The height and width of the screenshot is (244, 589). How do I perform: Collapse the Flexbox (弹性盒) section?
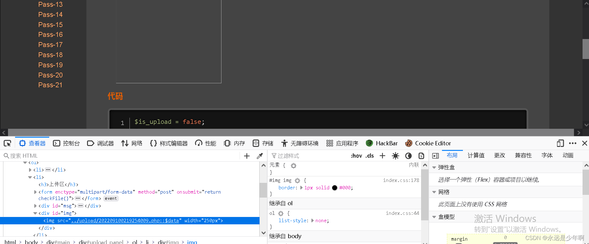click(x=434, y=167)
